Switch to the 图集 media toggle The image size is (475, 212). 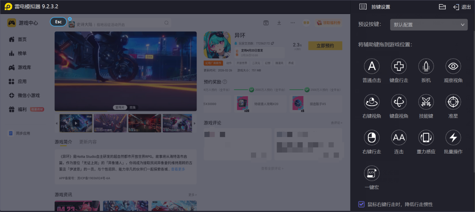[x=133, y=107]
